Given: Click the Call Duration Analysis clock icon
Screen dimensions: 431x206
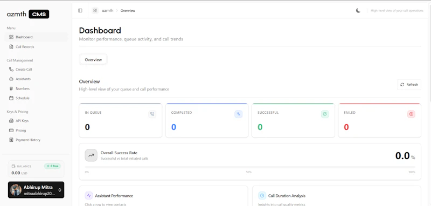Looking at the screenshot, I should 262,196.
